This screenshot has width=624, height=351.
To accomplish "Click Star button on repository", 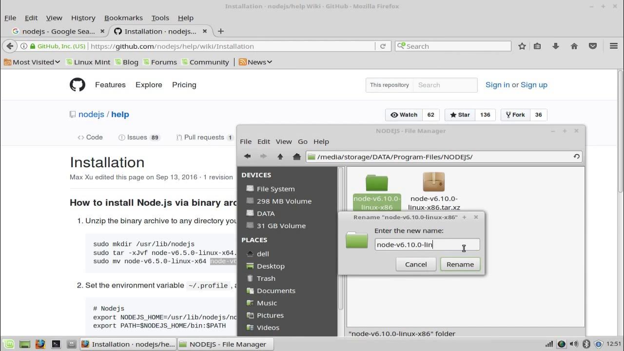I will [460, 115].
